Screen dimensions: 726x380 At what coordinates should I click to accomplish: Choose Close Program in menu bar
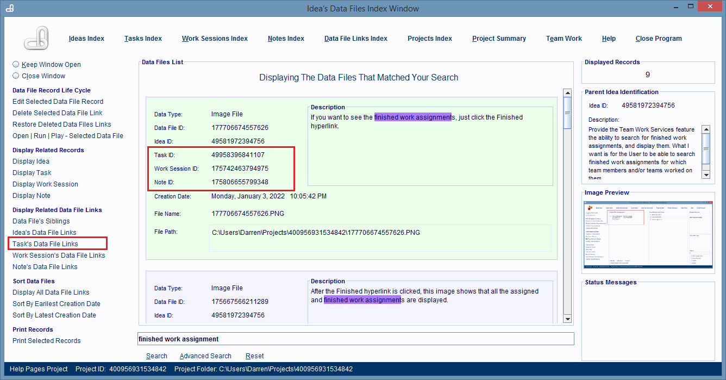pyautogui.click(x=659, y=39)
